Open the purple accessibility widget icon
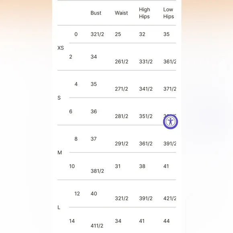 click(170, 122)
